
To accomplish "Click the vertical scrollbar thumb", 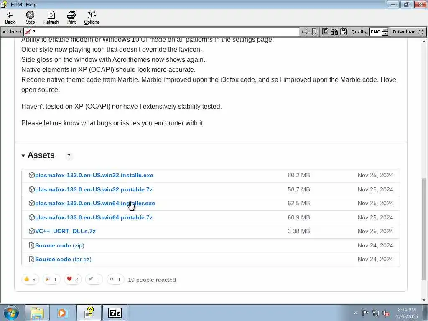I will 424,229.
